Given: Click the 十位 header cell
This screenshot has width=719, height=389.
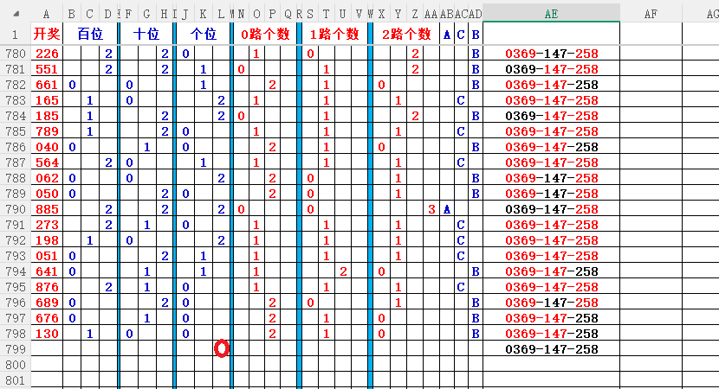Looking at the screenshot, I should (x=146, y=34).
